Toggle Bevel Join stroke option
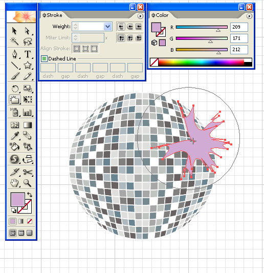264x273 pixels. point(139,38)
